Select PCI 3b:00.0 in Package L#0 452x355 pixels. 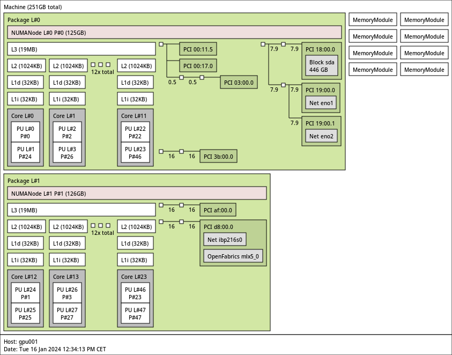click(218, 157)
